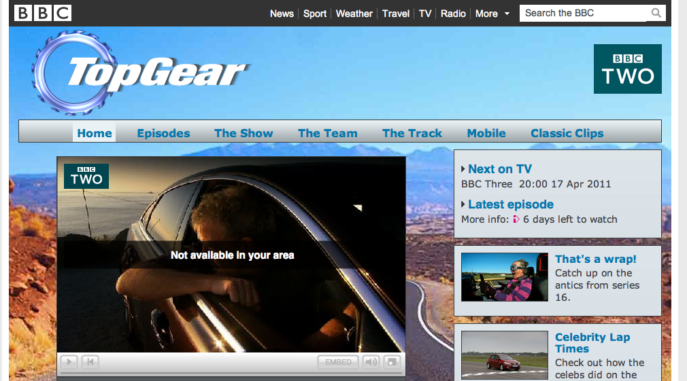Open the Classic Clips tab

567,133
